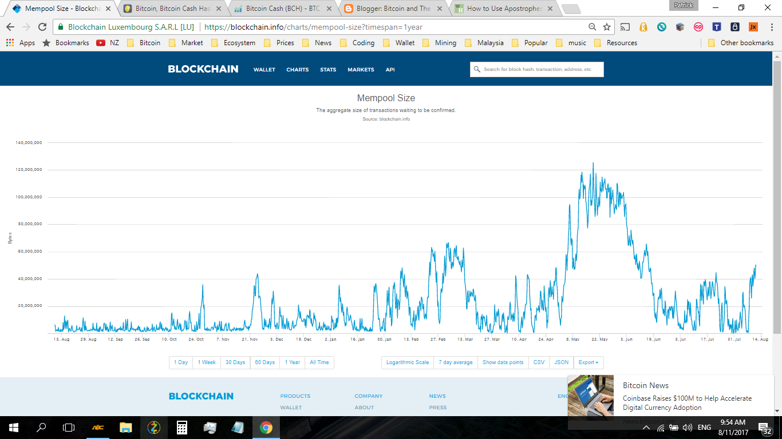782x439 pixels.
Task: Click the orange 'Jx' extension icon
Action: tap(753, 27)
